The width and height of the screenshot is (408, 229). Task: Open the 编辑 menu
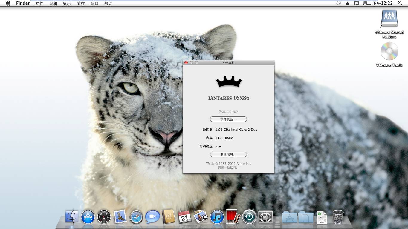[x=53, y=4]
